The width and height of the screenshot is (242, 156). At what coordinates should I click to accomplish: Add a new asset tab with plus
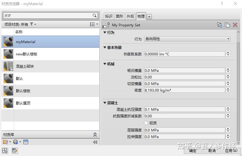(149, 16)
